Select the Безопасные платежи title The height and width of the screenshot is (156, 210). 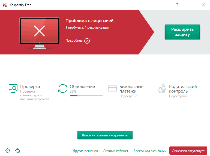click(x=131, y=89)
